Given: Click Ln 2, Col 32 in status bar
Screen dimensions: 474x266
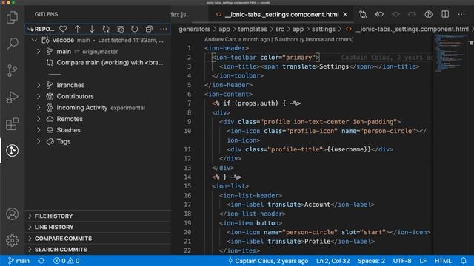Looking at the screenshot, I should 333,261.
